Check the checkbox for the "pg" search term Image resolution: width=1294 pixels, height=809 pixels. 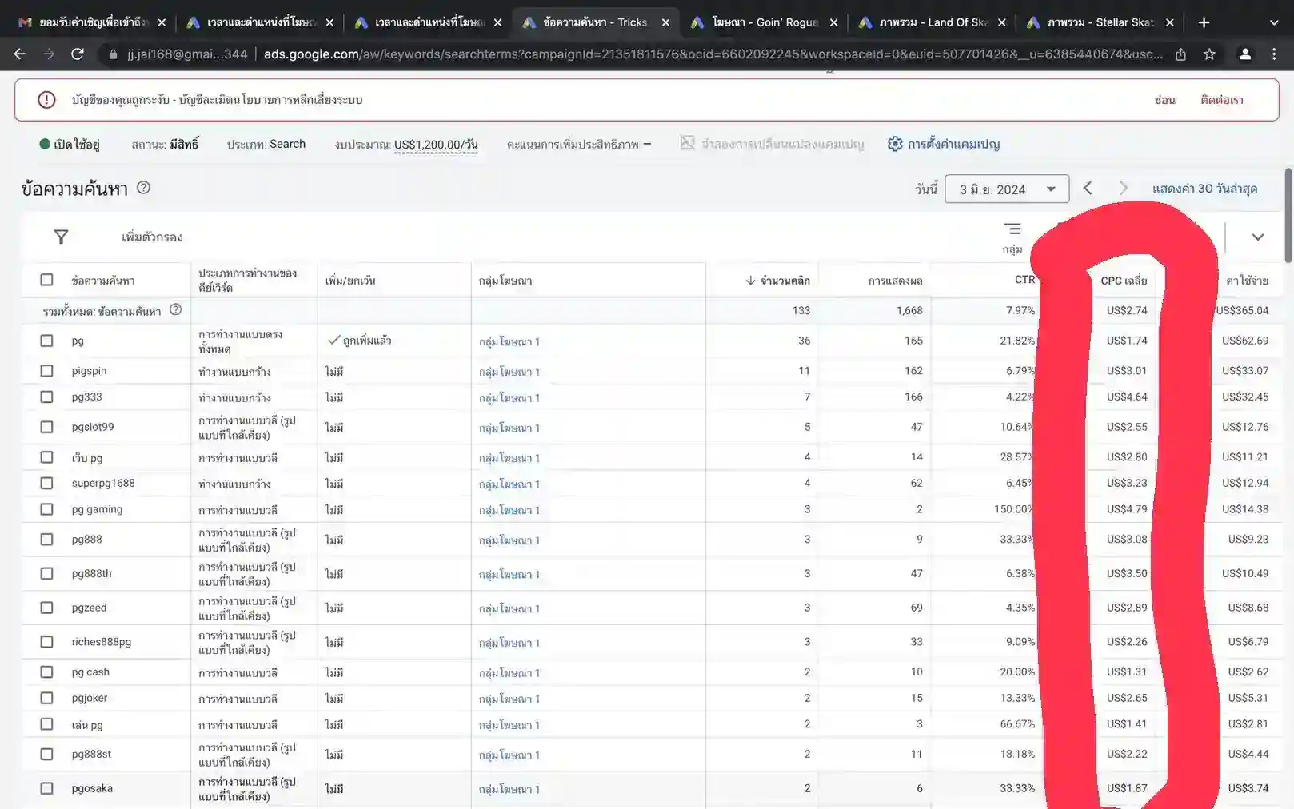tap(46, 340)
